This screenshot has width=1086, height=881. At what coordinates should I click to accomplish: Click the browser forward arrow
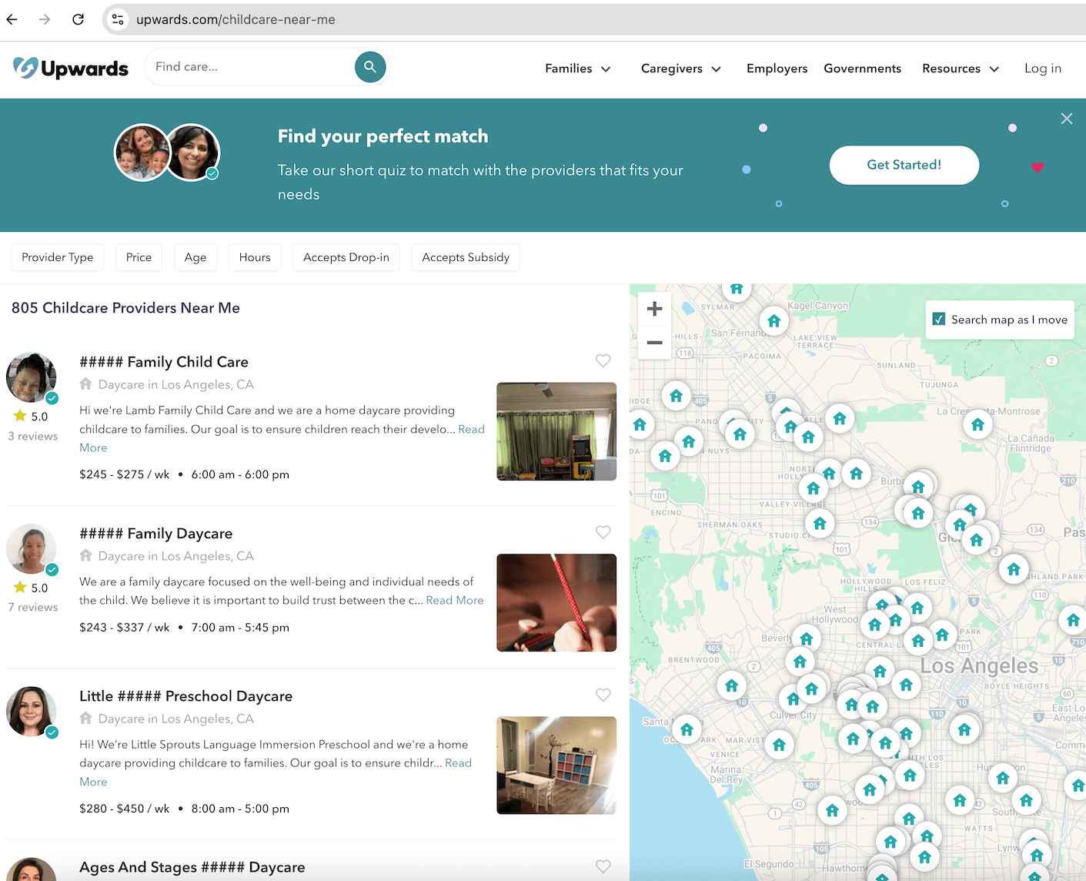(45, 19)
